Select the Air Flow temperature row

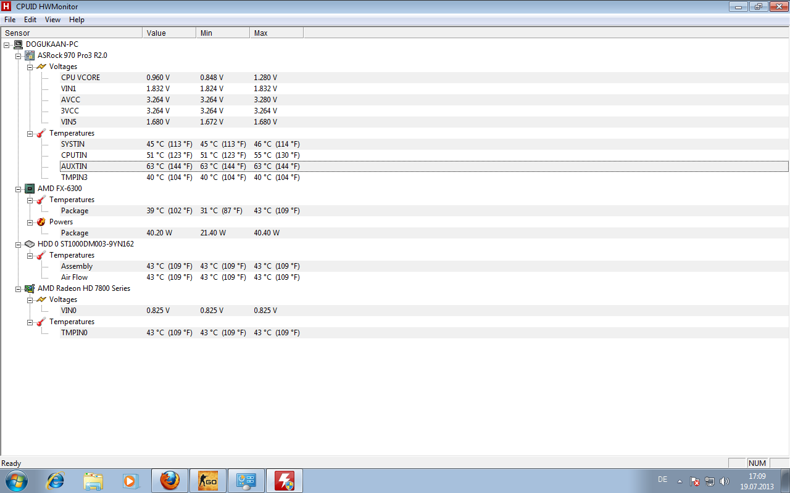click(424, 277)
